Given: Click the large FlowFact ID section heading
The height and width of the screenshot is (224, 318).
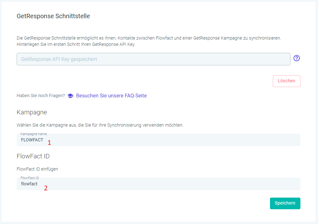Looking at the screenshot, I should click(33, 156).
